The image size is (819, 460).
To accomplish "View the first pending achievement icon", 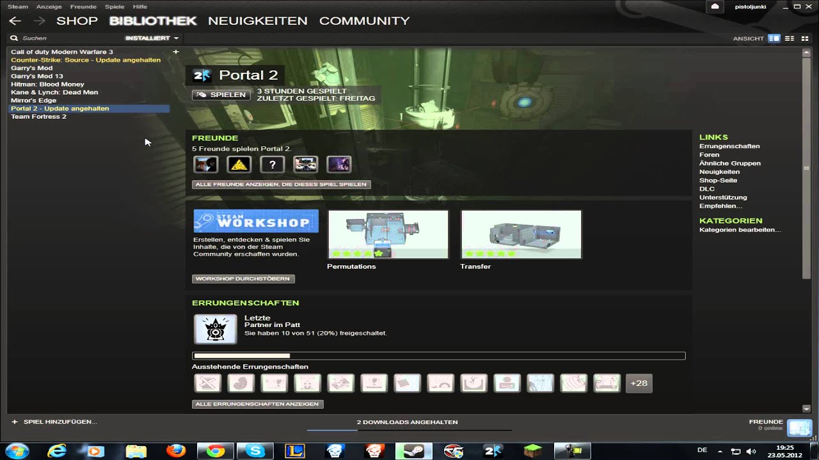I will [x=207, y=383].
